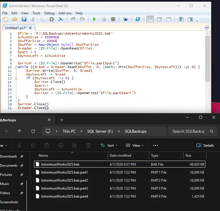Show script pane maximized layout
This screenshot has width=220, height=211.
pyautogui.click(x=169, y=19)
